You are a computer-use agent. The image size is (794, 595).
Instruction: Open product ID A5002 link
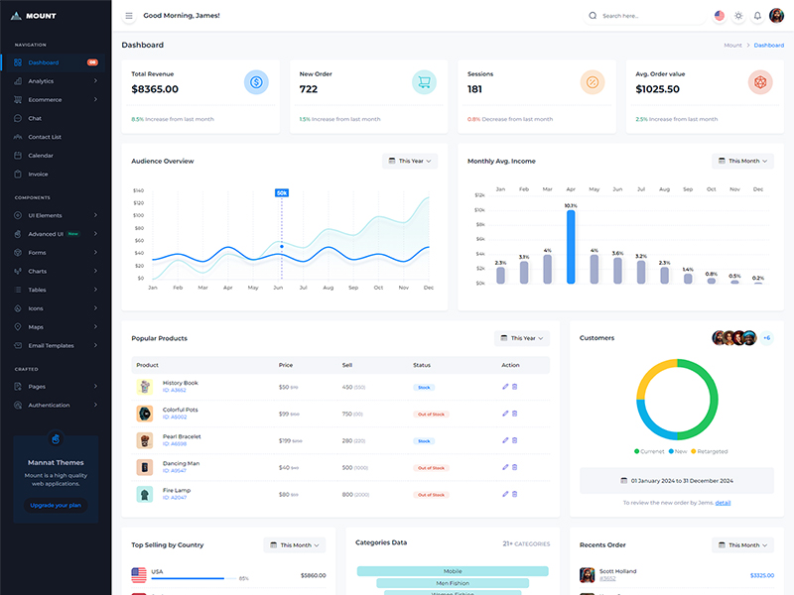click(175, 416)
